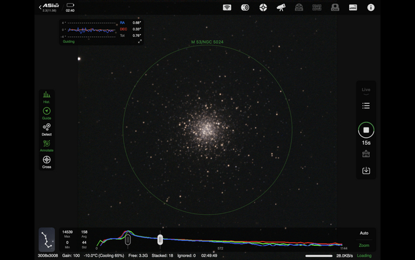The width and height of the screenshot is (415, 260).
Task: Clear the stack with broom icon
Action: click(366, 154)
